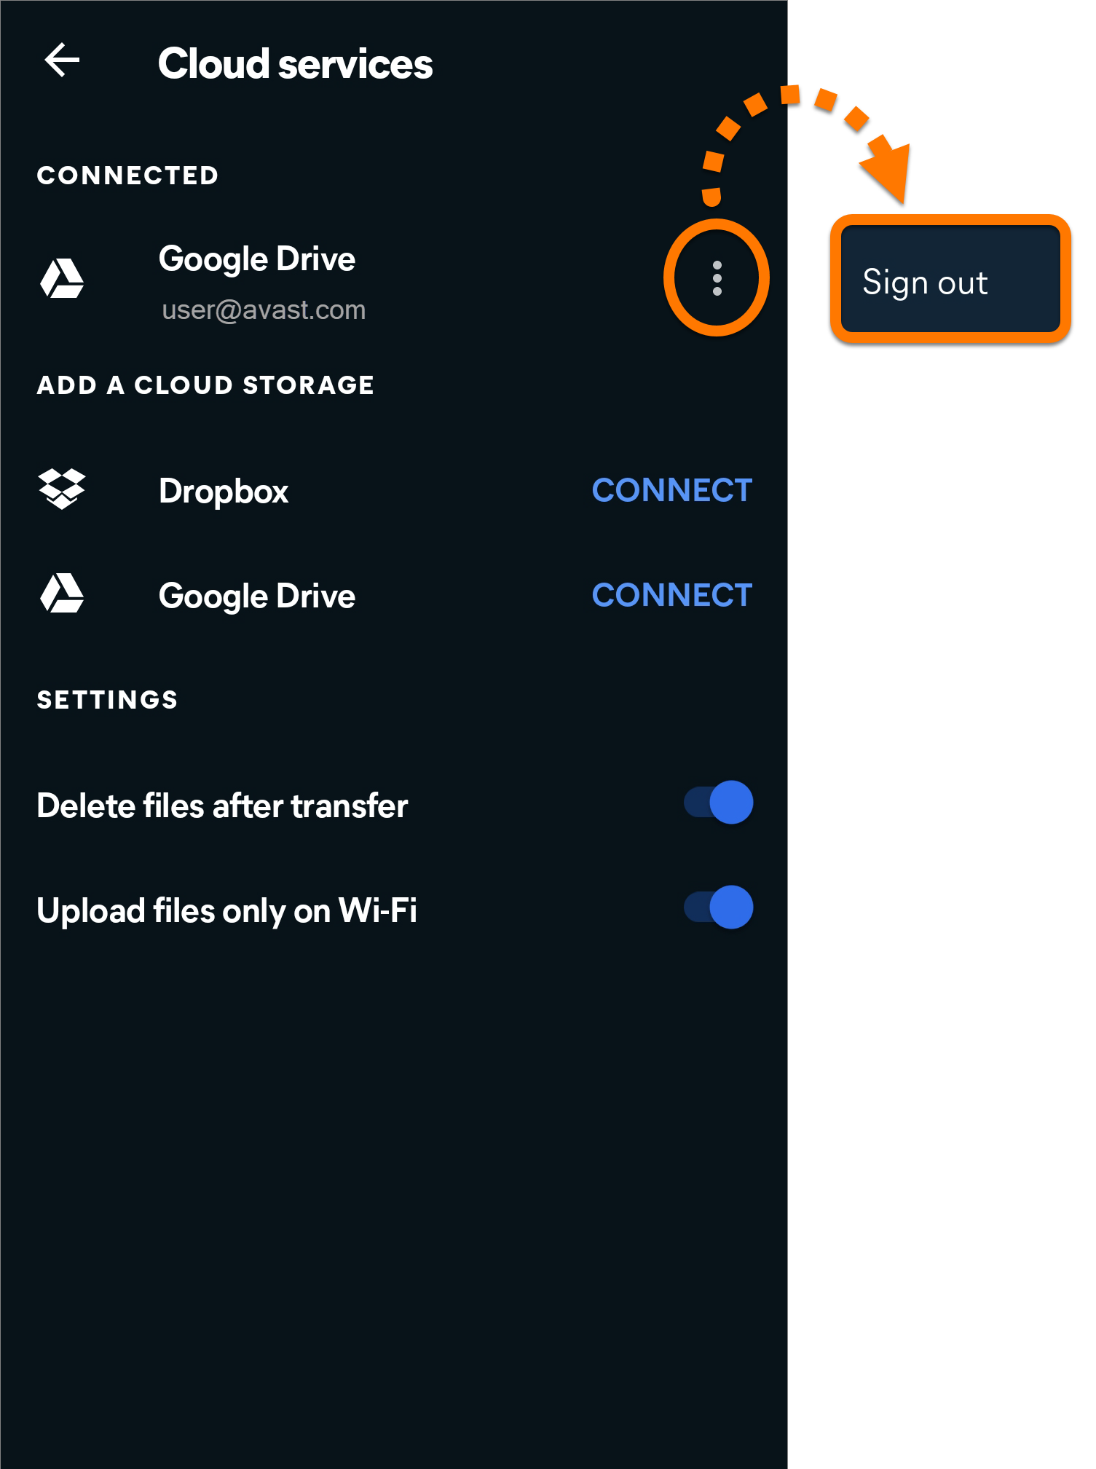Click the Cloud services title
This screenshot has width=1096, height=1469.
point(295,64)
